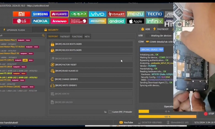215x129 pixels.
Task: Click the USB Waiting for devices field
Action: pos(159,36)
